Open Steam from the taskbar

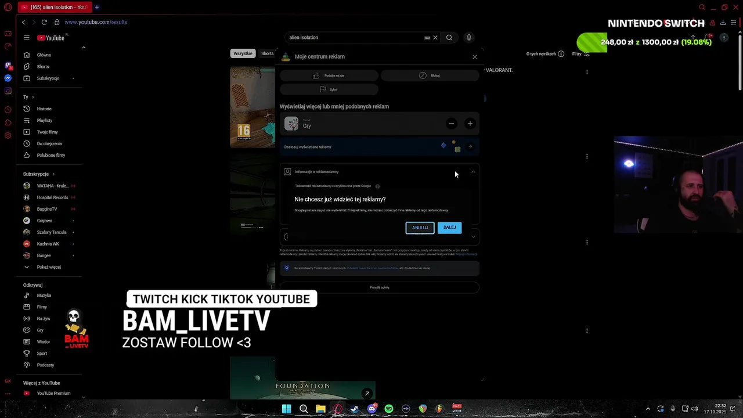[x=355, y=409]
